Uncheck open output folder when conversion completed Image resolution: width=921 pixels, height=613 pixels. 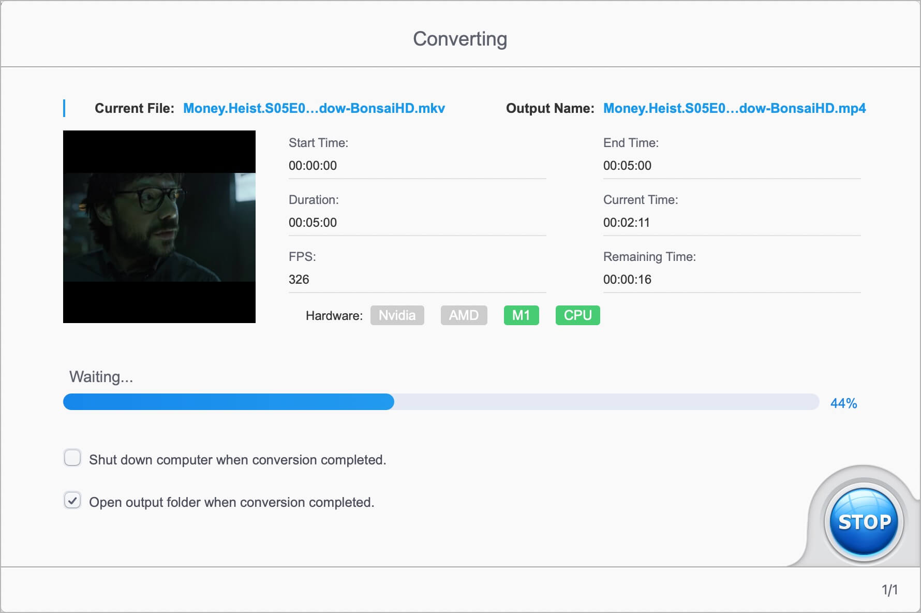(72, 501)
